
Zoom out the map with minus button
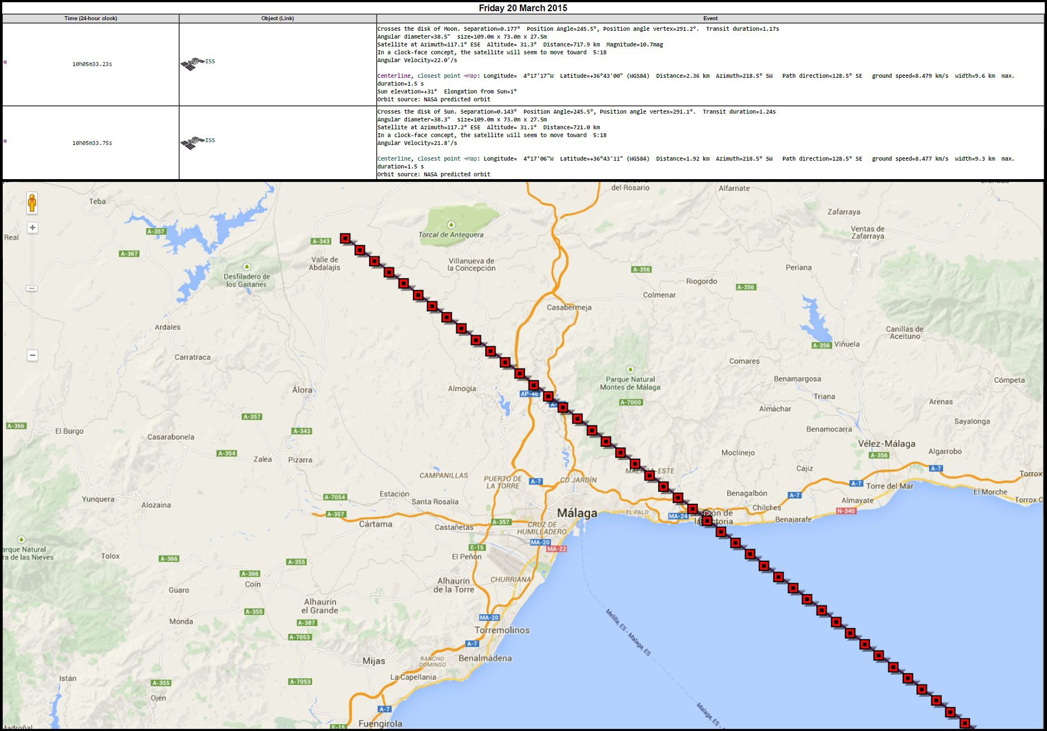[x=32, y=355]
